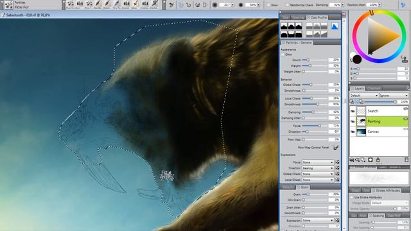Screen dimensions: 411x231
Task: Click the brush size preview circle
Action: [x=214, y=5]
